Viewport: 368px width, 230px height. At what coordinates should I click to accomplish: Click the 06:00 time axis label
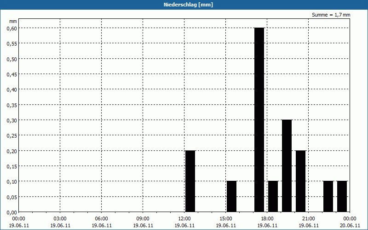[x=102, y=218]
